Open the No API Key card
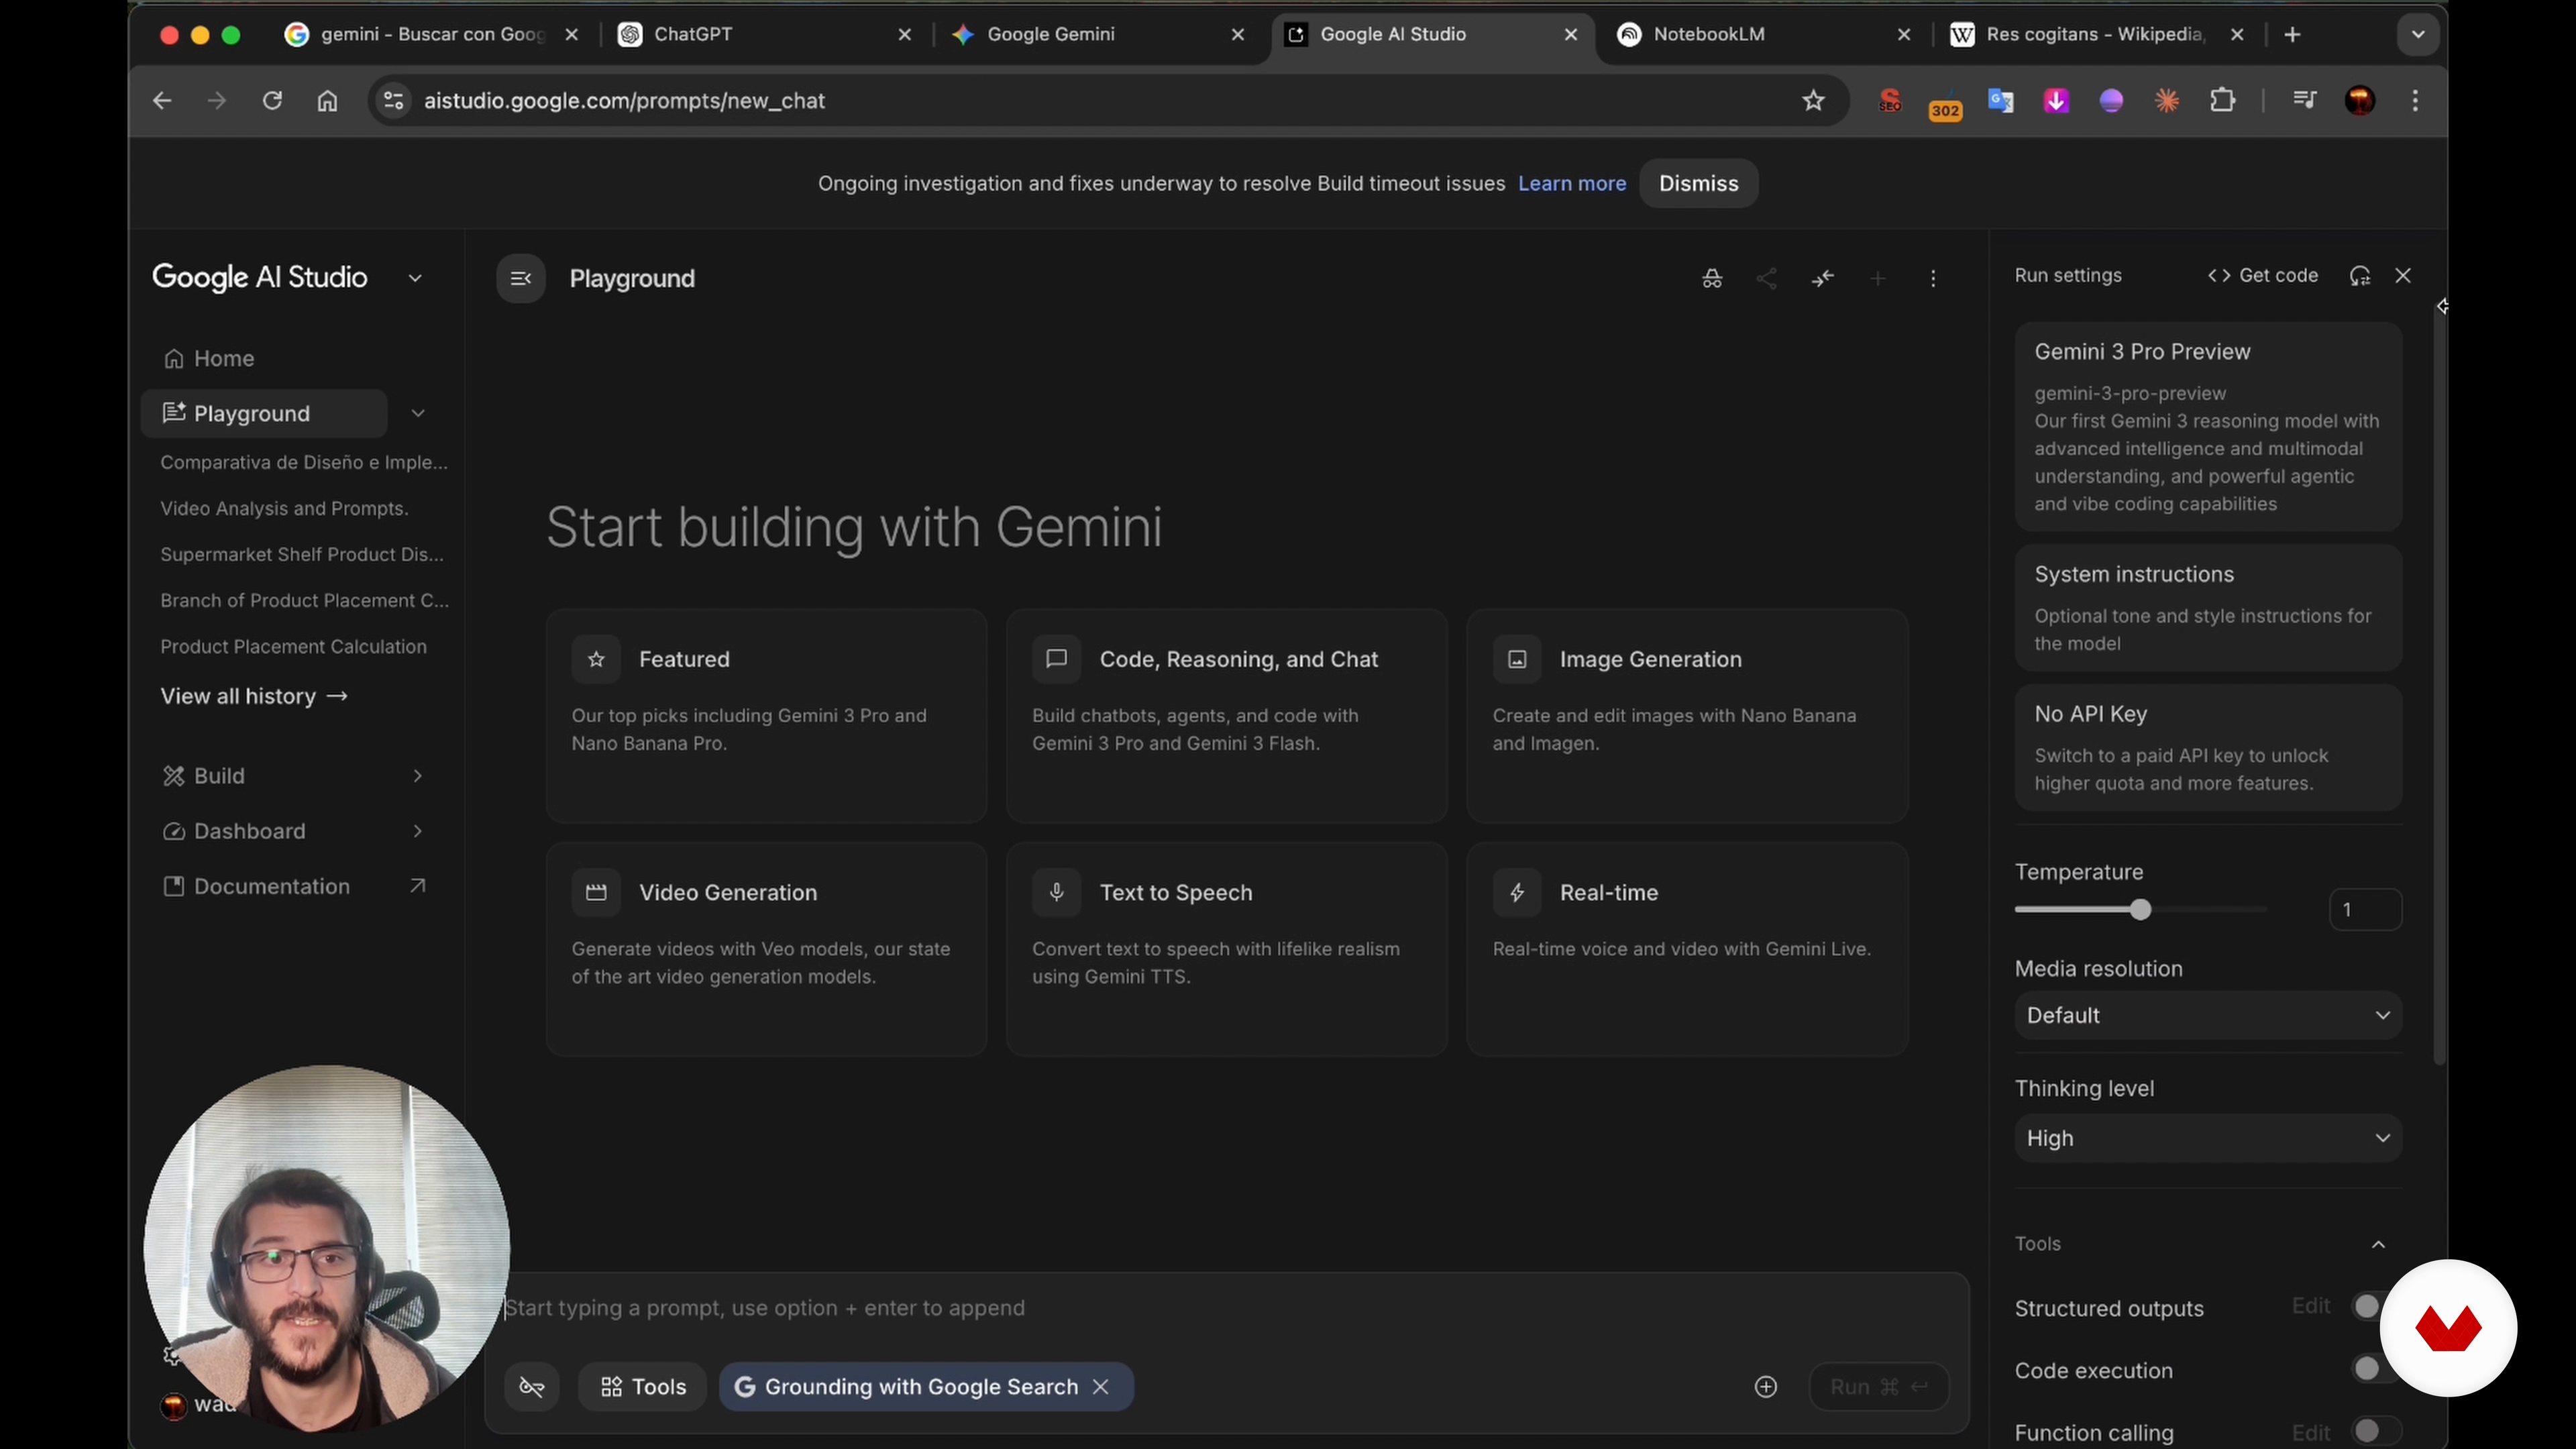The image size is (2576, 1449). point(2208,747)
